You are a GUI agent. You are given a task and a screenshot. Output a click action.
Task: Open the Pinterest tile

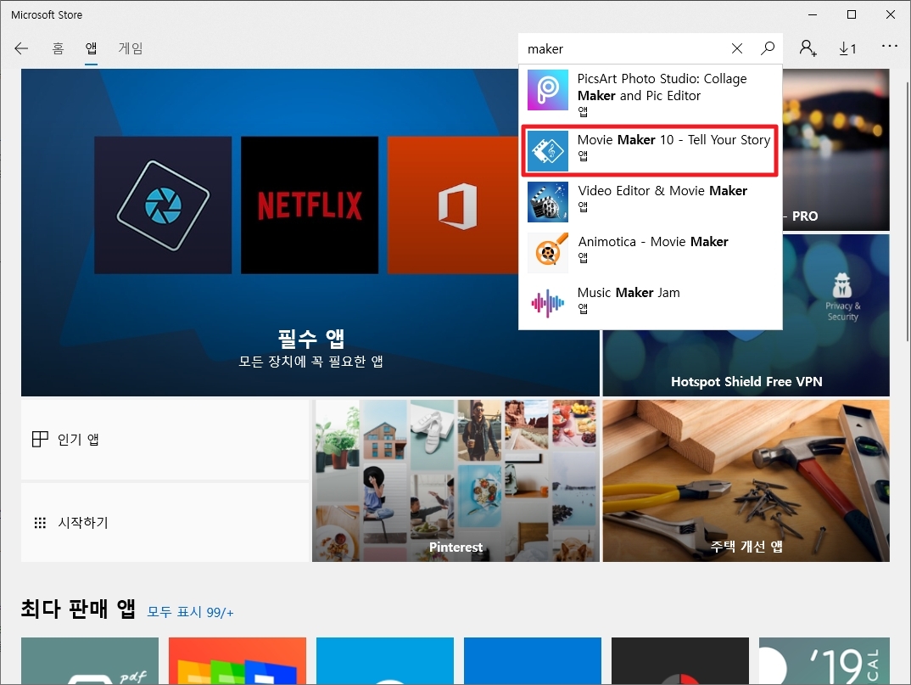pos(455,480)
